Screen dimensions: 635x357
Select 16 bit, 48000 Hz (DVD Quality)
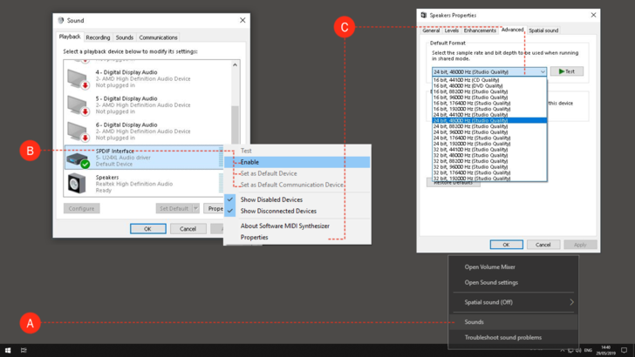(x=489, y=85)
